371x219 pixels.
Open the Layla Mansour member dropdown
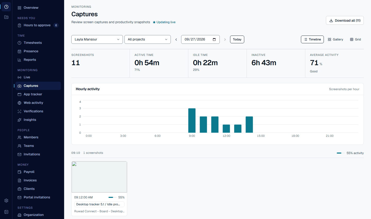pyautogui.click(x=97, y=39)
